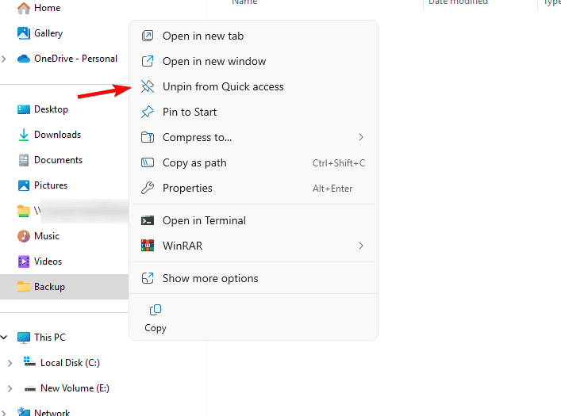The width and height of the screenshot is (561, 416).
Task: Sort by the Date modified column header
Action: pos(458,2)
